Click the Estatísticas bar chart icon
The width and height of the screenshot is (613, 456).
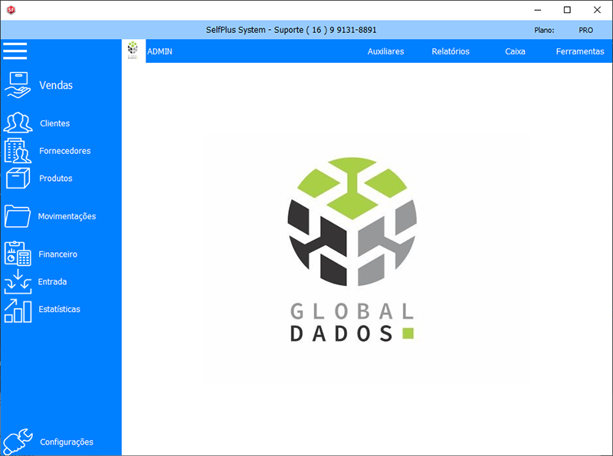pyautogui.click(x=18, y=310)
